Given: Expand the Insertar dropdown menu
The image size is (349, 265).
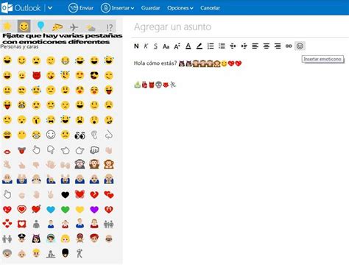Looking at the screenshot, I should tap(118, 8).
